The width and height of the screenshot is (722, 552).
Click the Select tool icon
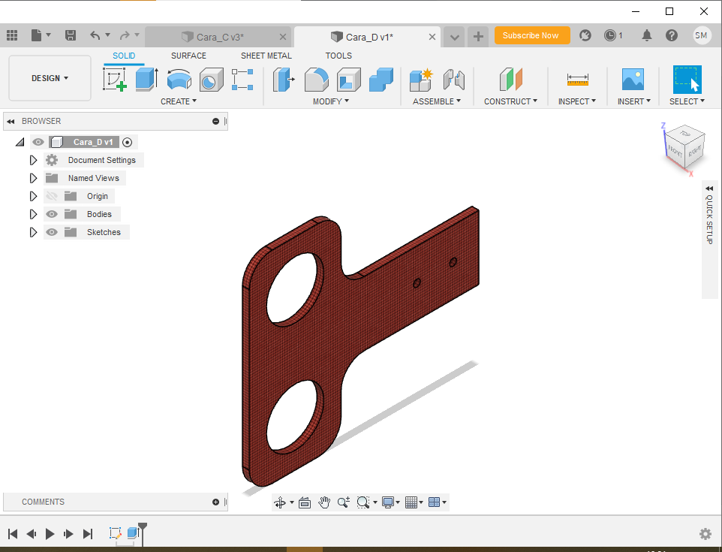click(x=687, y=80)
